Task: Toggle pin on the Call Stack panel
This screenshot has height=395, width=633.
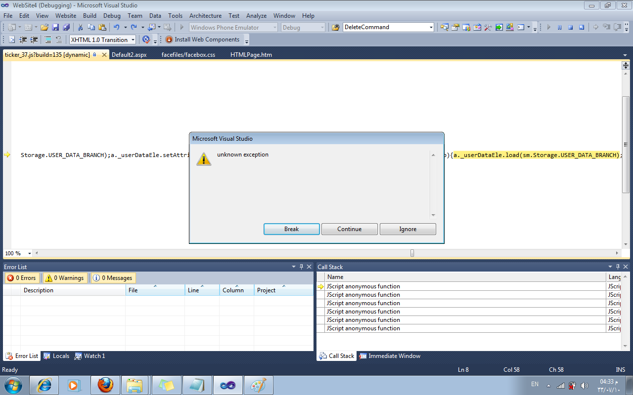Action: (618, 267)
